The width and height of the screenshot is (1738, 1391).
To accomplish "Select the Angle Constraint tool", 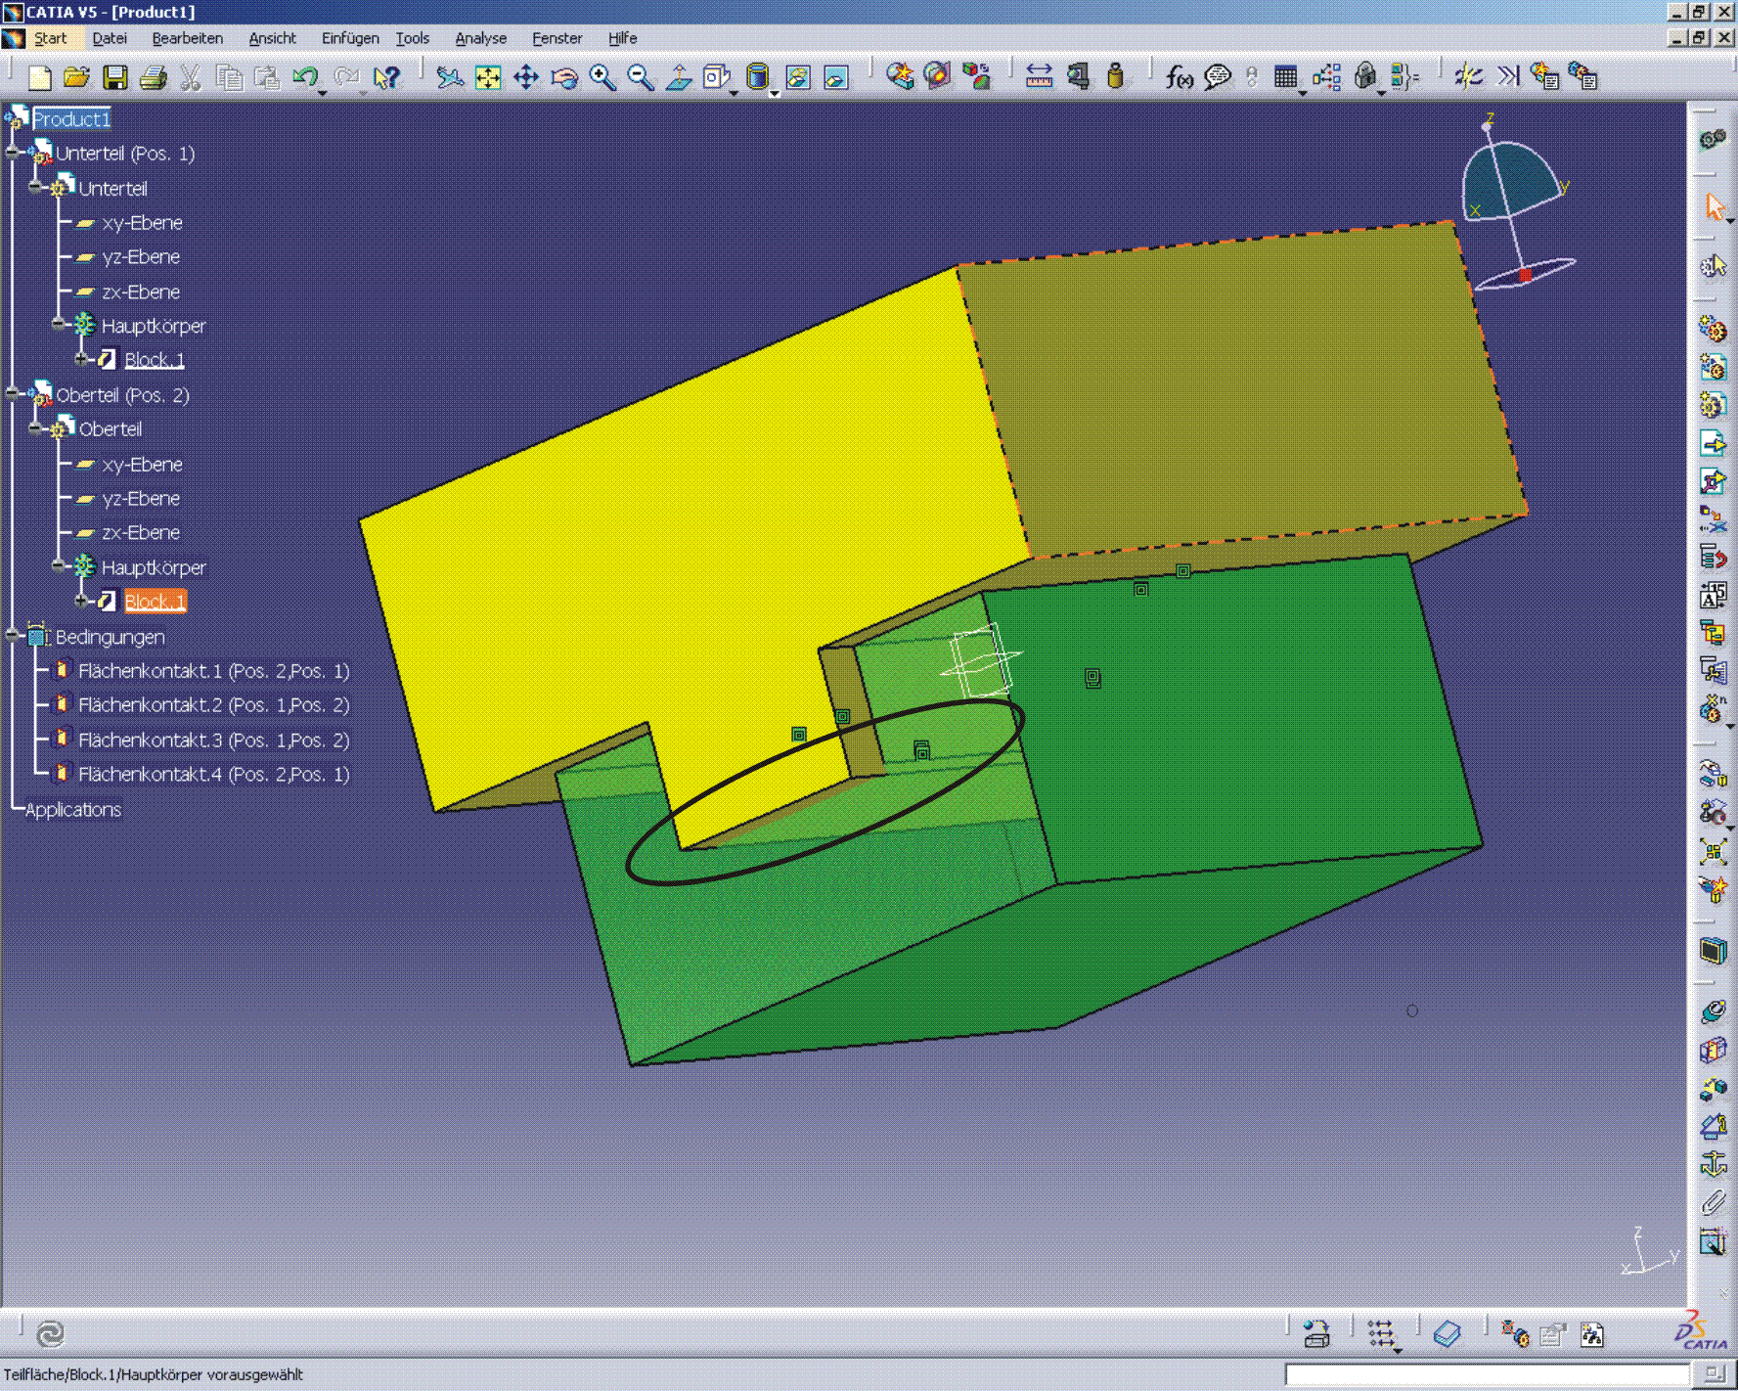I will pos(1714,1126).
